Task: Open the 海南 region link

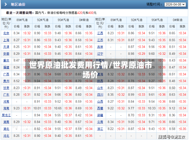Action: 6,108
